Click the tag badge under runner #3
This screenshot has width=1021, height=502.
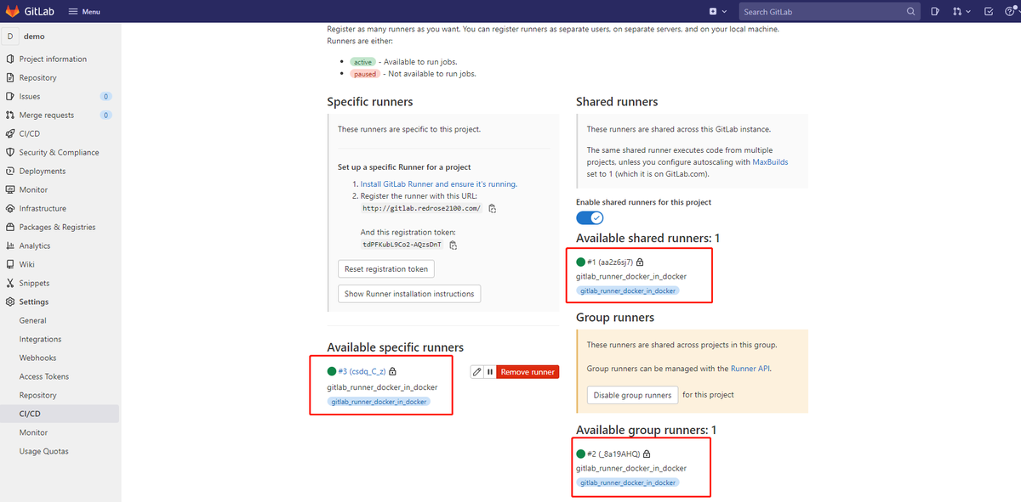point(379,402)
